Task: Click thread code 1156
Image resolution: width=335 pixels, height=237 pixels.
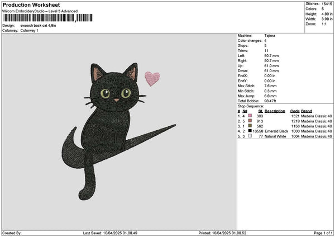Action: pyautogui.click(x=295, y=126)
